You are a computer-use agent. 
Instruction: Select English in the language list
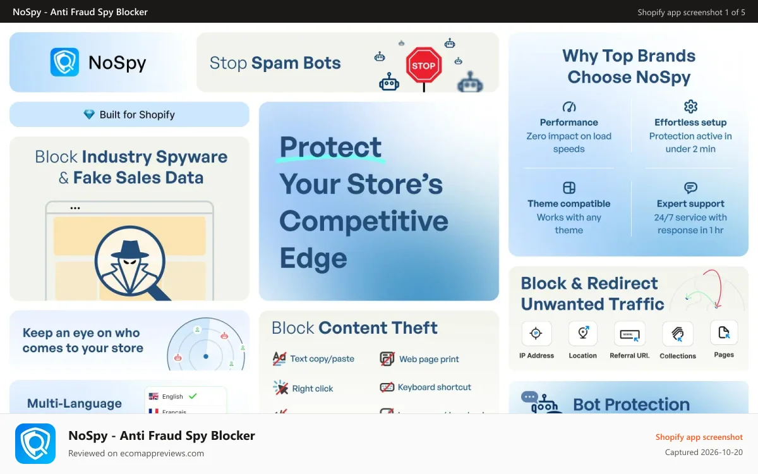tap(186, 396)
